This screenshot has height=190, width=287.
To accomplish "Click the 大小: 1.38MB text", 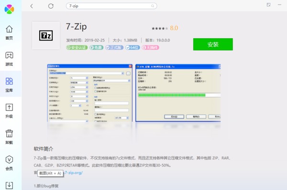I will pos(125,40).
